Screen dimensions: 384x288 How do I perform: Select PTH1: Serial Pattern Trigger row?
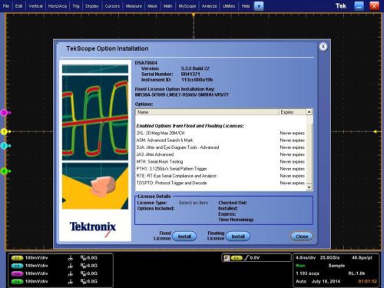click(x=220, y=169)
